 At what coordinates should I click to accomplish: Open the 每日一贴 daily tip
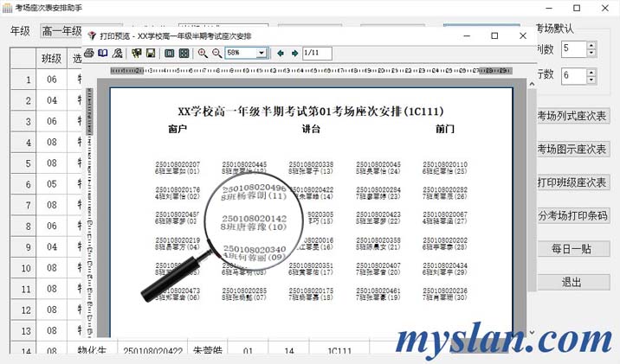click(572, 249)
